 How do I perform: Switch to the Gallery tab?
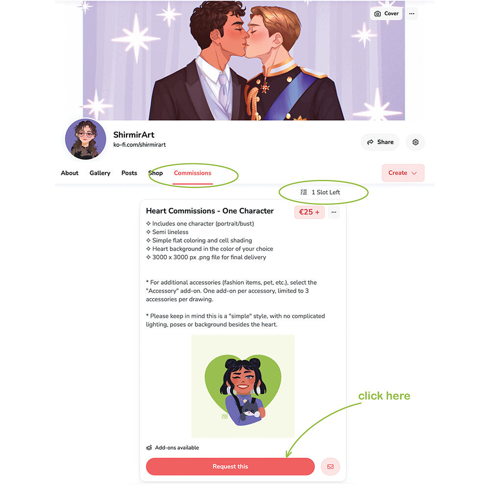(x=100, y=173)
